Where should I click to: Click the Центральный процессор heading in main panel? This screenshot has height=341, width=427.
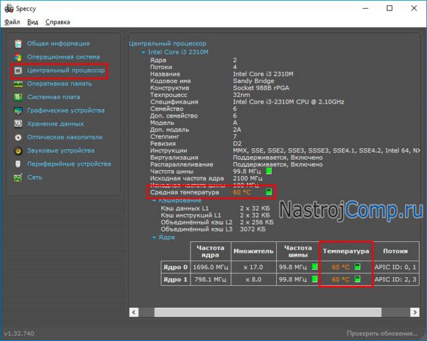[x=167, y=43]
